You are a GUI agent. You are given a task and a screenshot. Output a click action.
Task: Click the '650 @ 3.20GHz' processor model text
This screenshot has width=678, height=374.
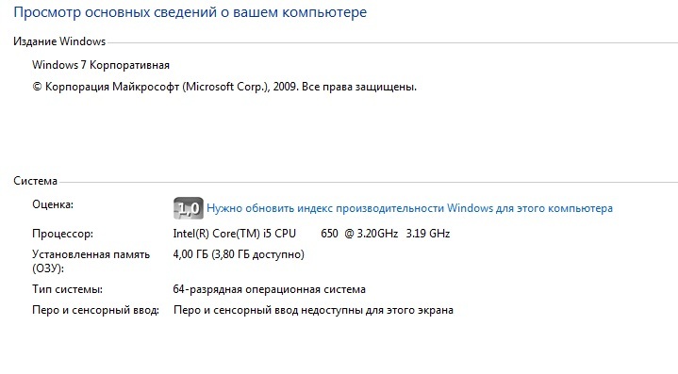coord(359,234)
